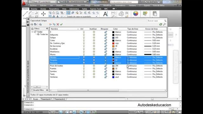
Task: Open layer manager Settings wrench icon
Action: (x=164, y=24)
